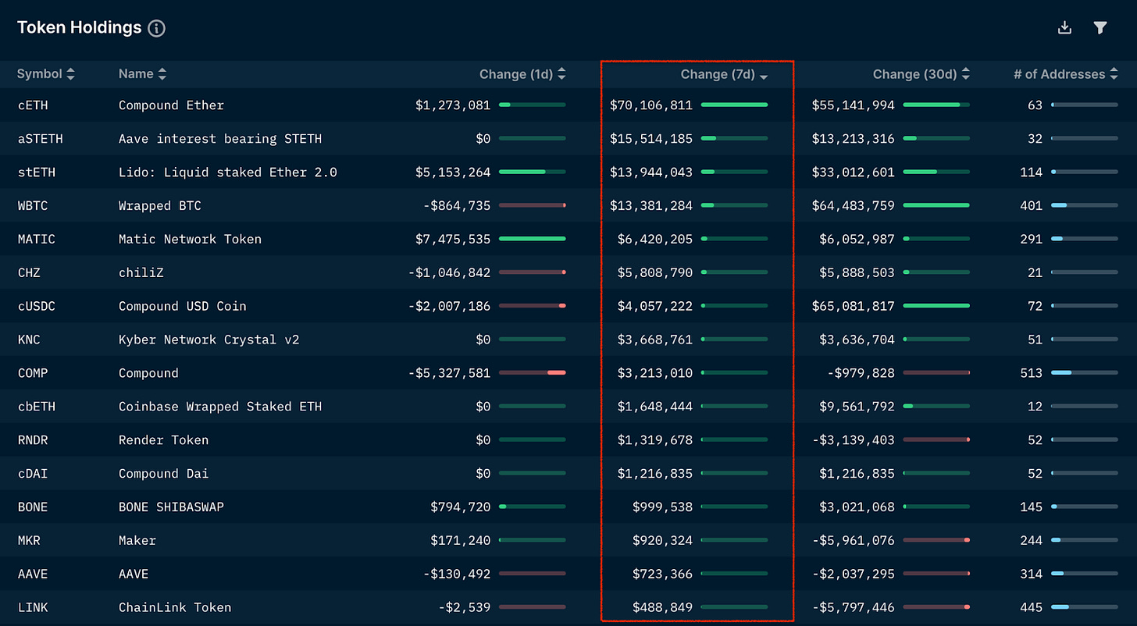Image resolution: width=1137 pixels, height=626 pixels.
Task: Open the filter options funnel icon
Action: (x=1100, y=28)
